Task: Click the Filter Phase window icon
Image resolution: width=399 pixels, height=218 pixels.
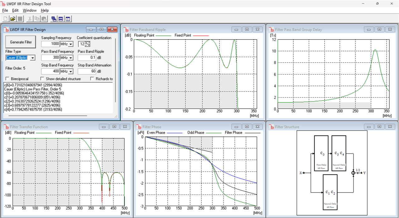Action: (139, 127)
